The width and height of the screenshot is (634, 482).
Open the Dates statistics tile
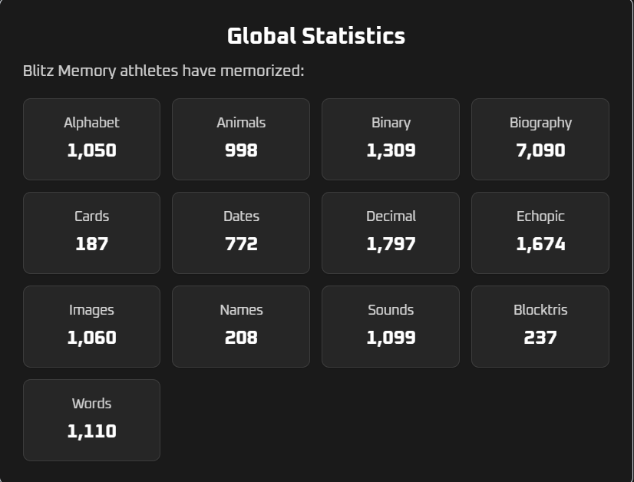click(x=241, y=232)
